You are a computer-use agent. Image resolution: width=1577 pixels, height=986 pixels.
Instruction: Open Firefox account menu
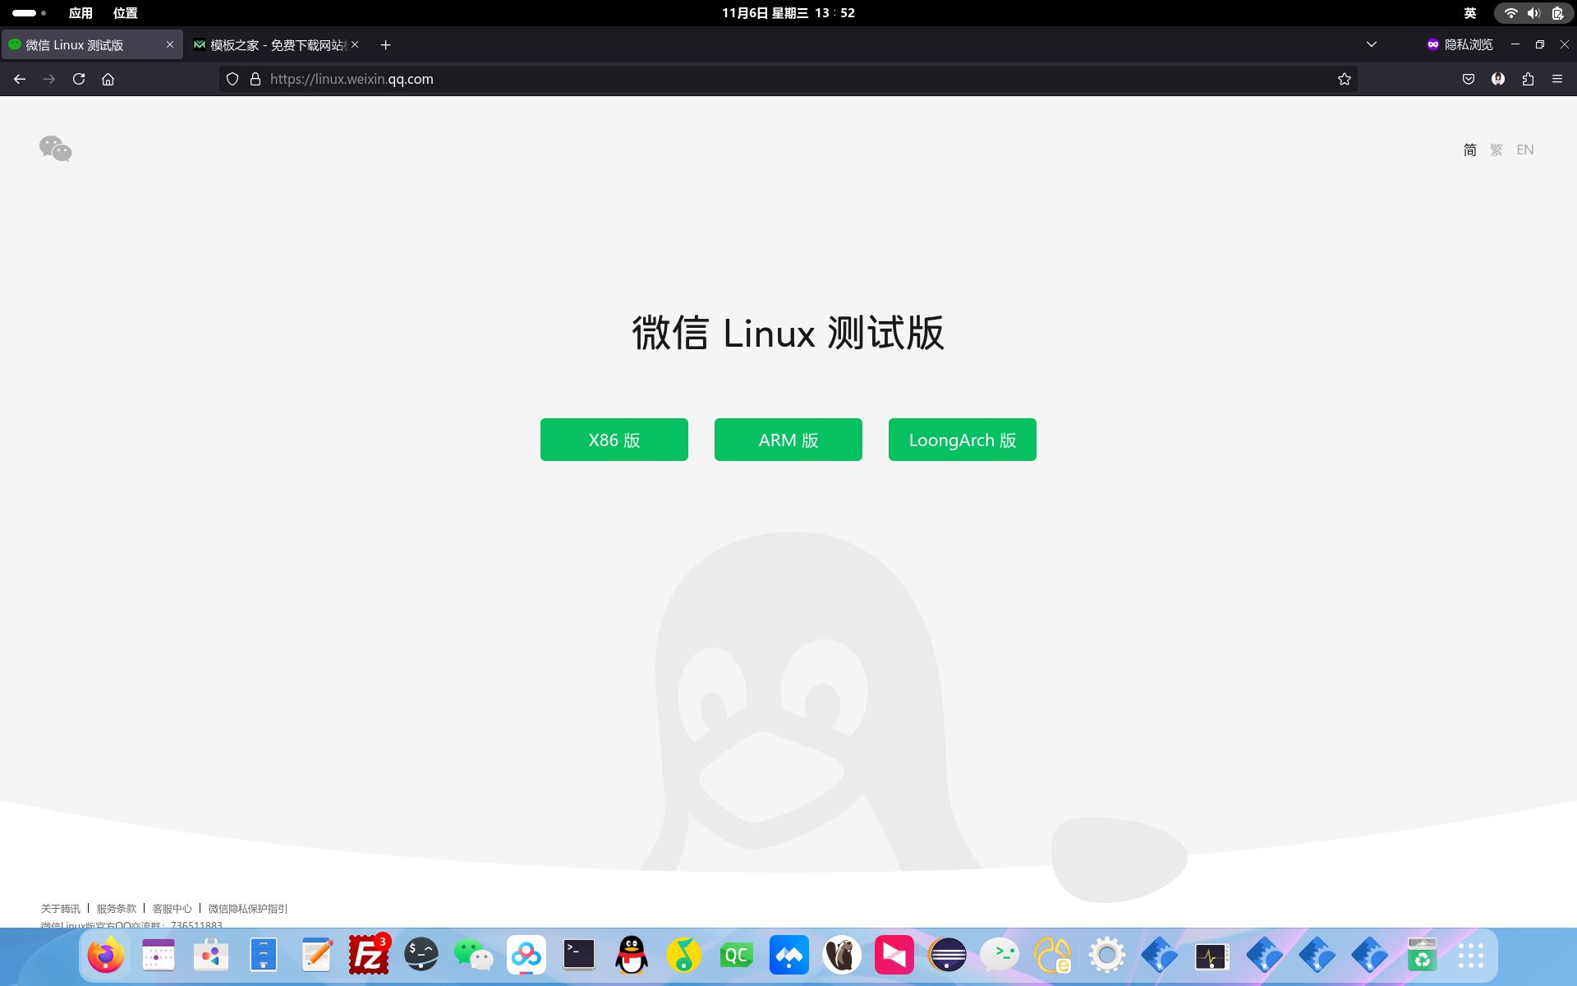(x=1498, y=79)
